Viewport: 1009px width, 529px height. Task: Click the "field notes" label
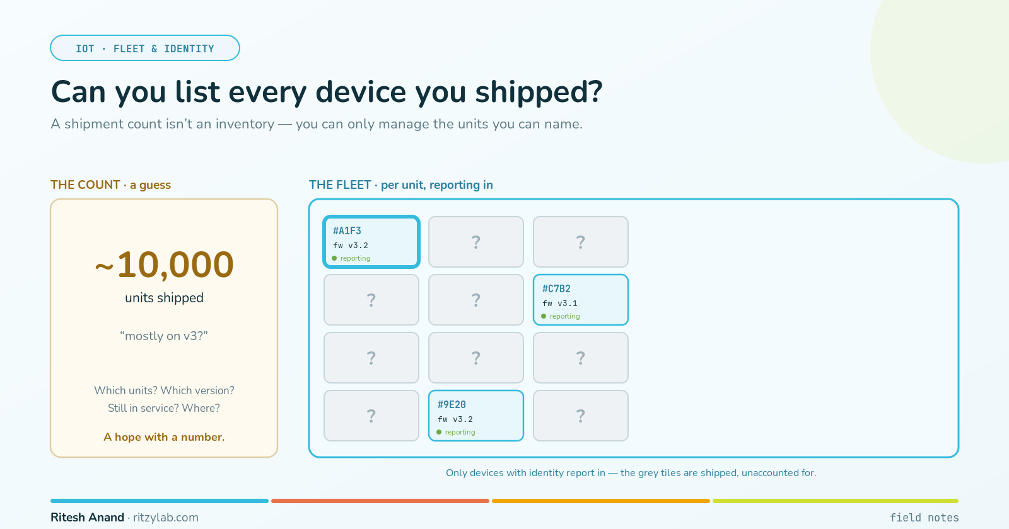[924, 517]
